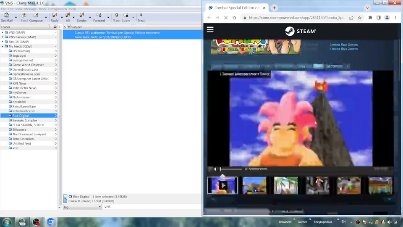The width and height of the screenshot is (403, 227).
Task: Click the Spam toolbar icon
Action: click(126, 17)
